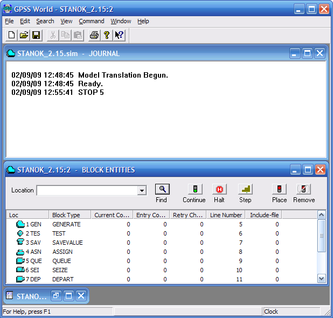Click the Clock status bar pane

(291, 312)
